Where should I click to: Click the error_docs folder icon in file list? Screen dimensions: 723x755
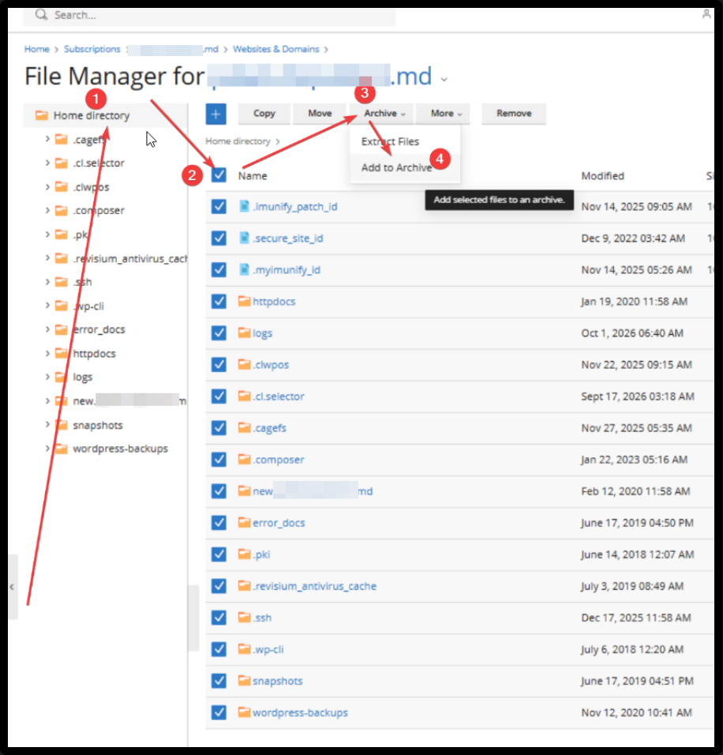tap(245, 523)
